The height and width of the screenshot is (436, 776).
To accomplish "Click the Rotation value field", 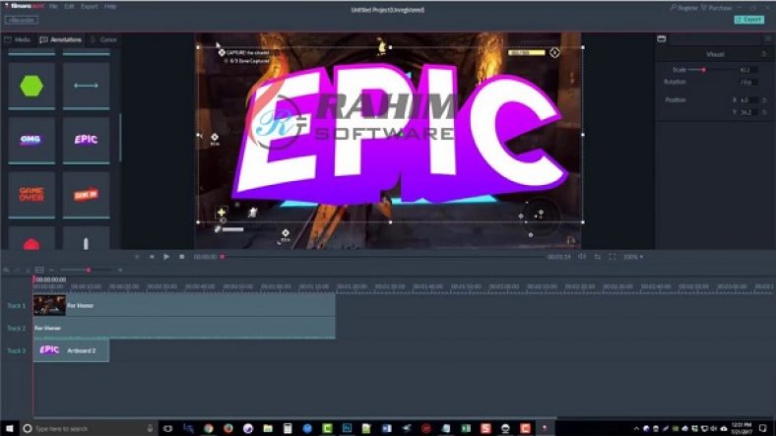I will click(x=747, y=82).
